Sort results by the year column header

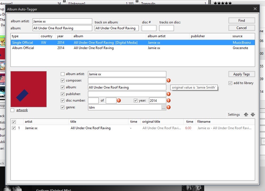pos(60,36)
